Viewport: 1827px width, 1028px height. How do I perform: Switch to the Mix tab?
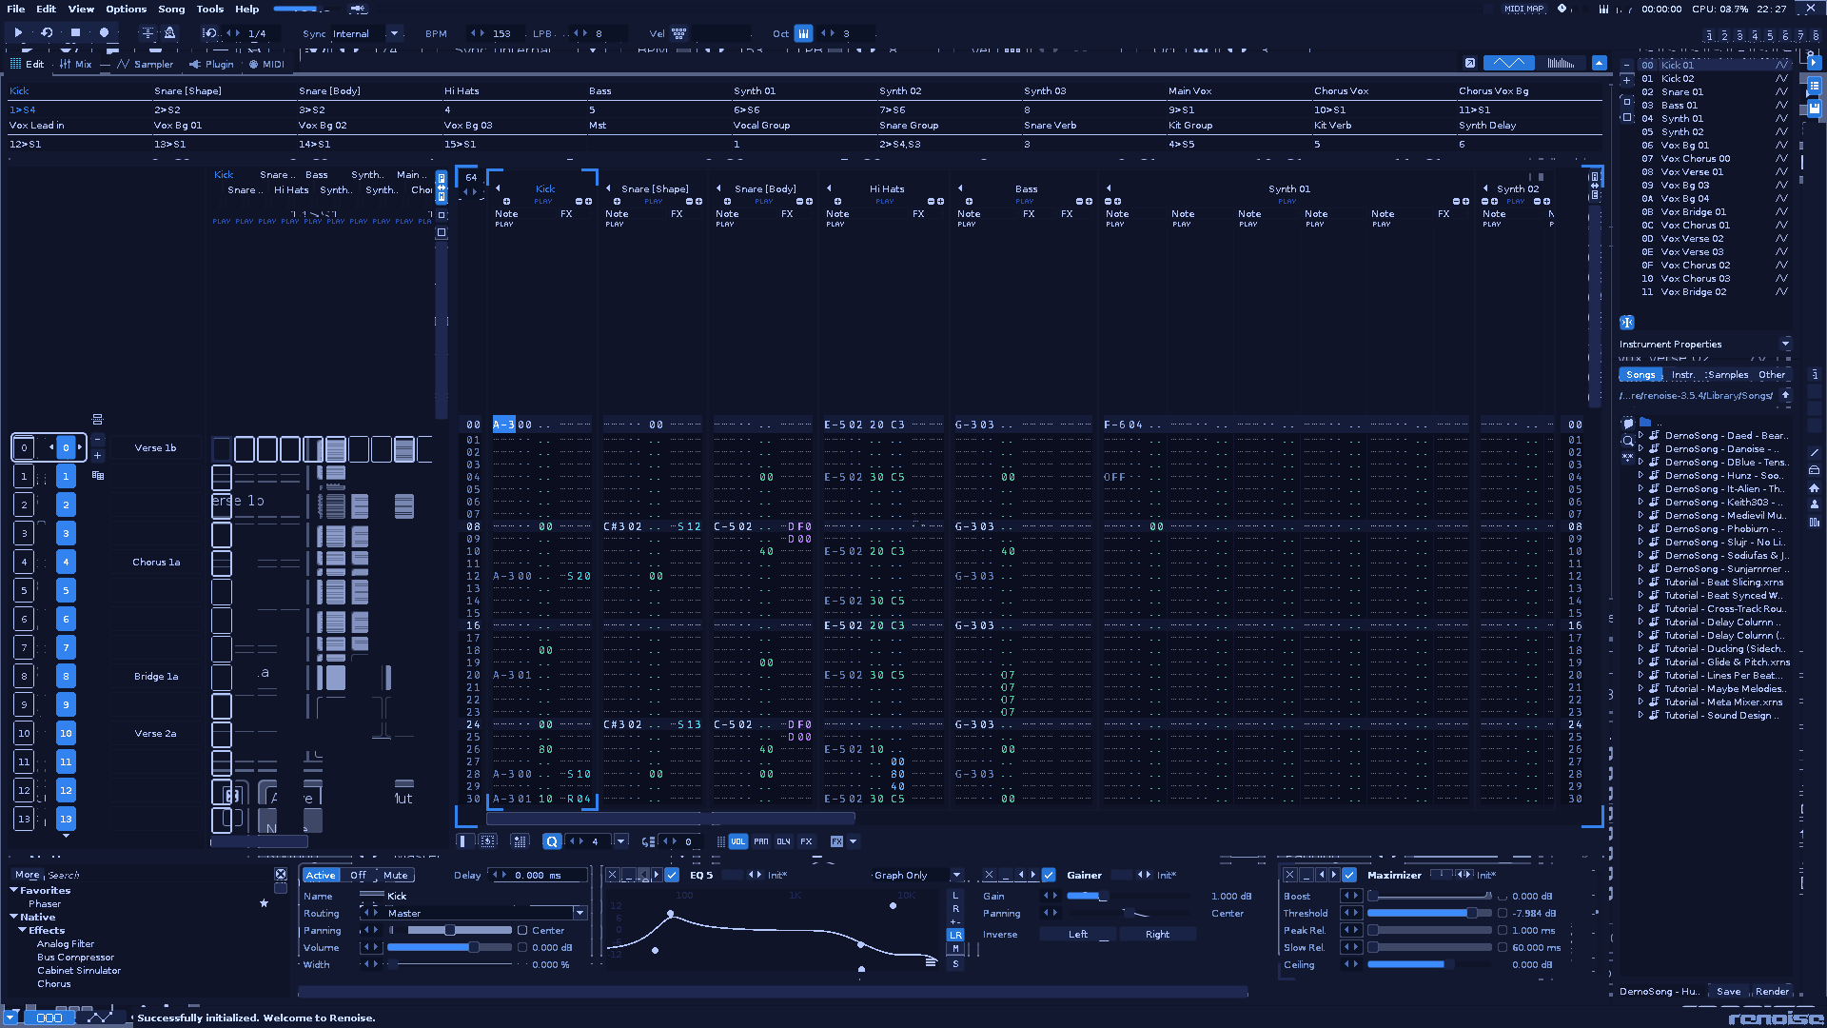pyautogui.click(x=76, y=64)
